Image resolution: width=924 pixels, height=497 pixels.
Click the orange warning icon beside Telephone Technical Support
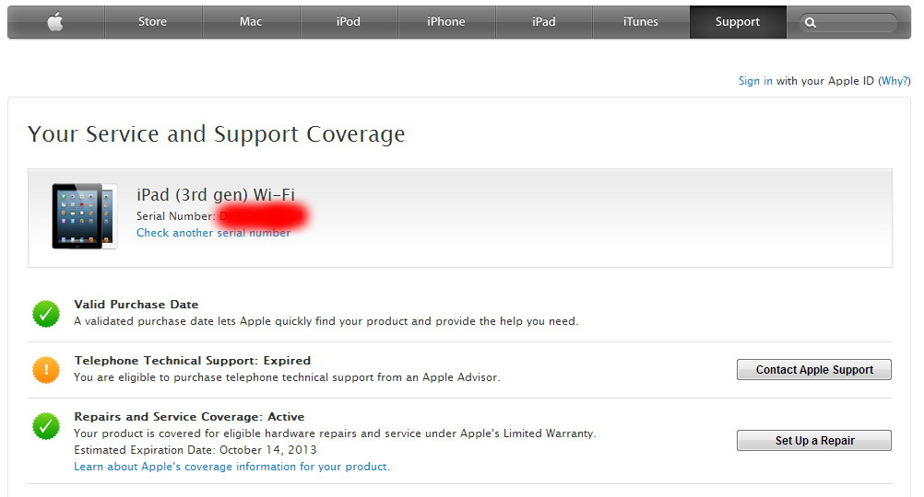pos(46,370)
